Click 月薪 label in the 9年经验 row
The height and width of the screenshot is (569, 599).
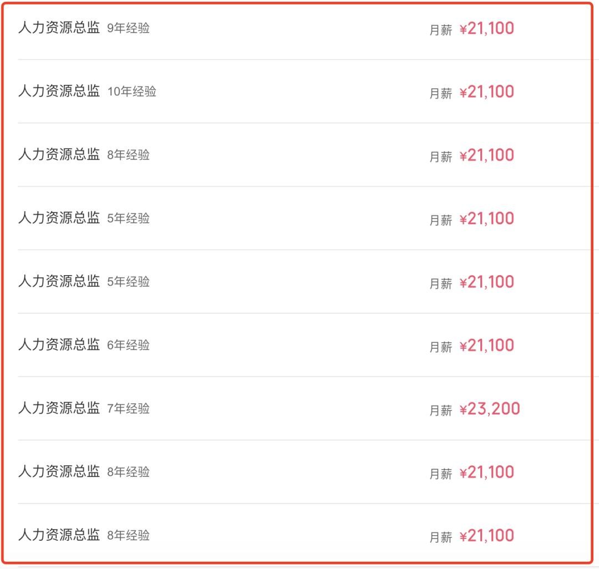pyautogui.click(x=441, y=30)
